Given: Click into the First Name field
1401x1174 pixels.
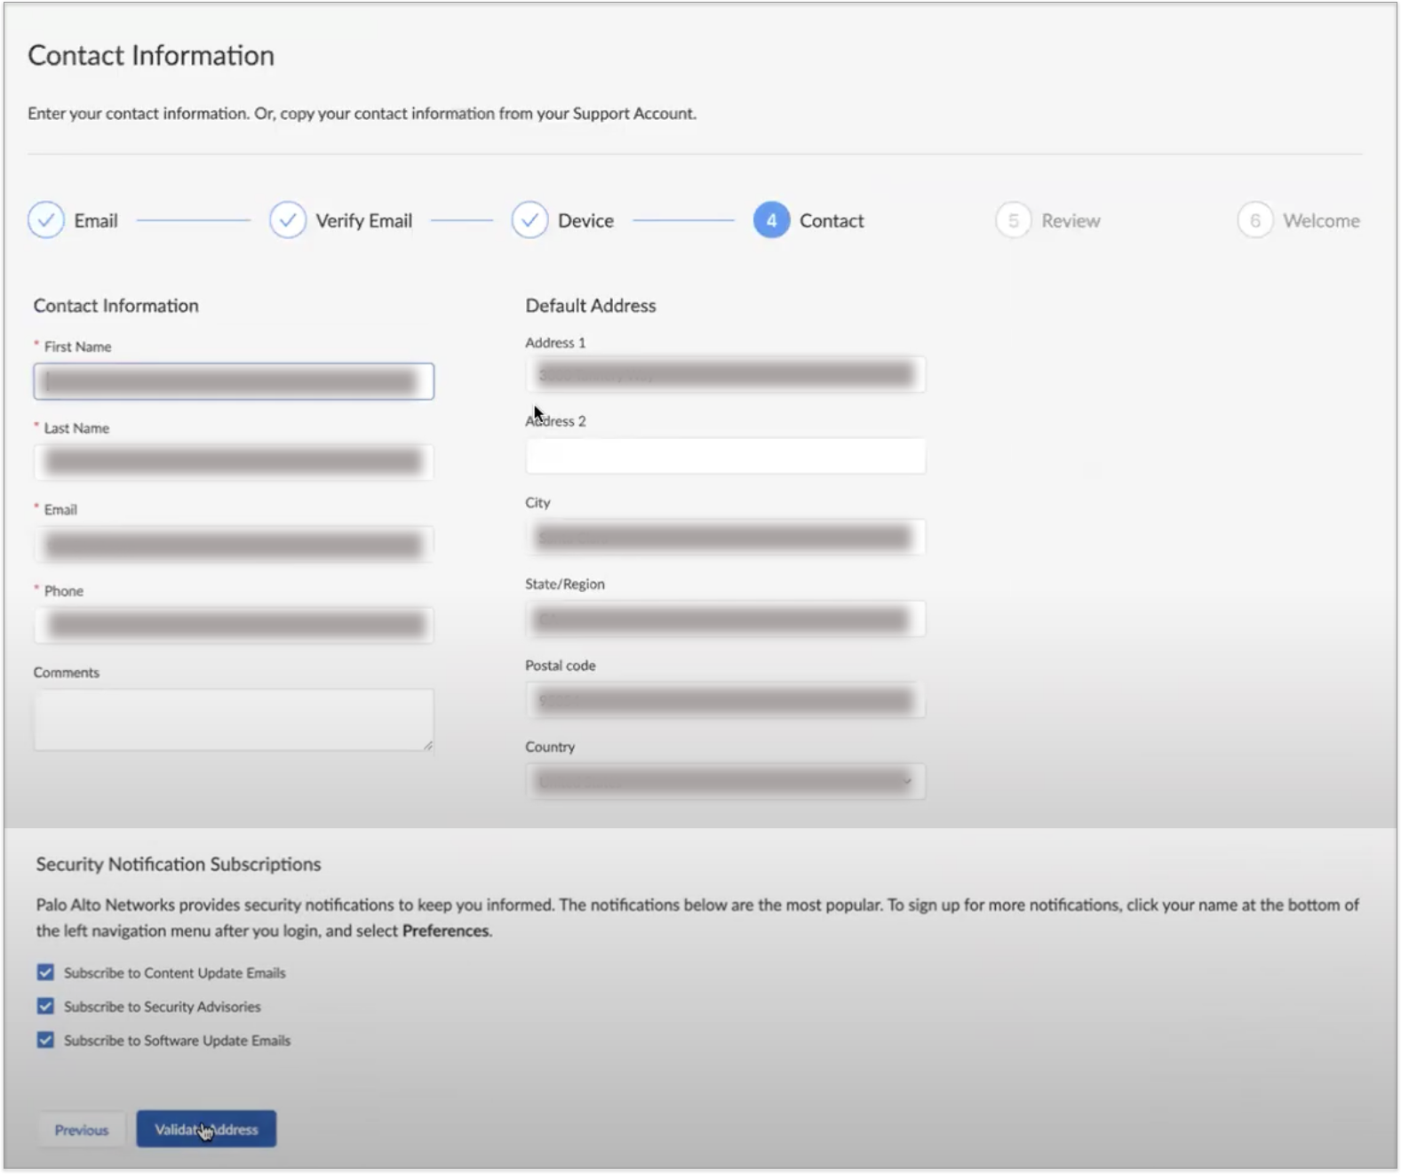Looking at the screenshot, I should tap(234, 381).
